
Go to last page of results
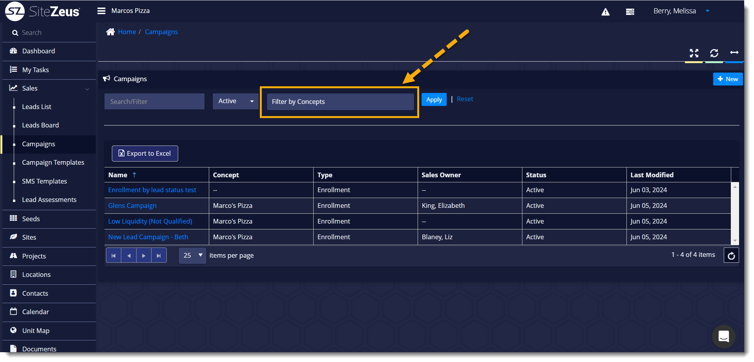click(x=159, y=255)
